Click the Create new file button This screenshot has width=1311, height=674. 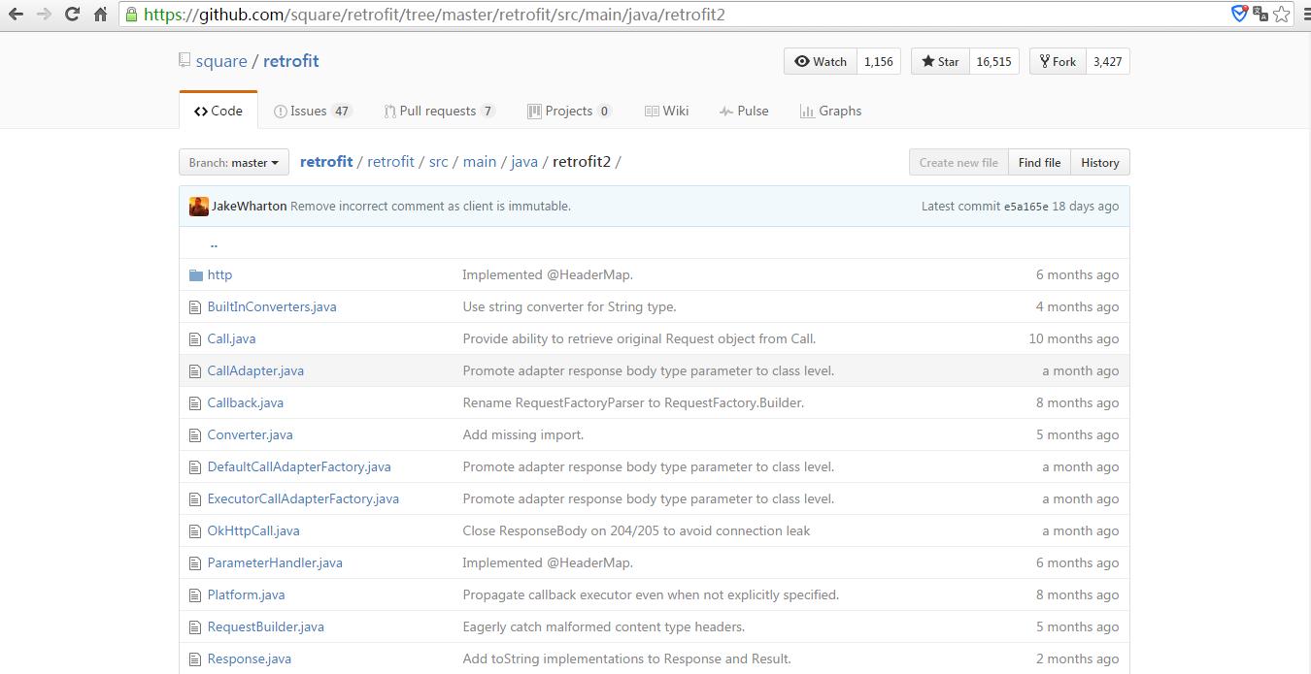click(958, 163)
